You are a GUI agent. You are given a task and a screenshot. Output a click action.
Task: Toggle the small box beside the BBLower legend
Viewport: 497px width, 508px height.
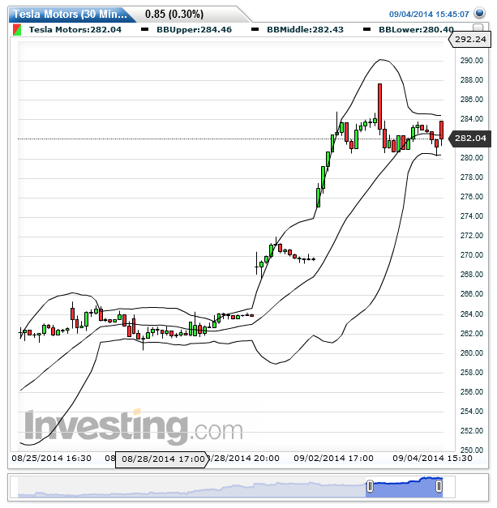click(x=478, y=28)
